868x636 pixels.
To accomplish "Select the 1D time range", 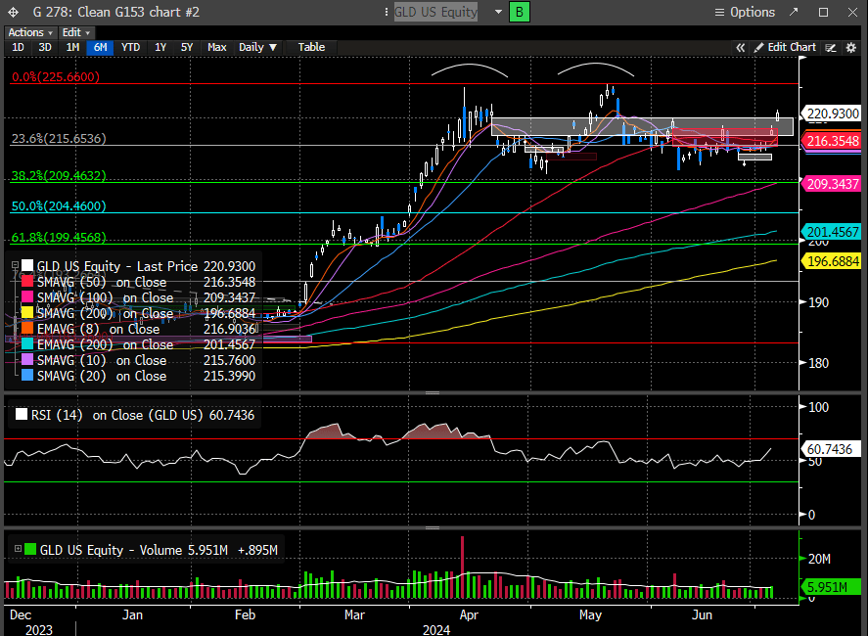I will (19, 48).
